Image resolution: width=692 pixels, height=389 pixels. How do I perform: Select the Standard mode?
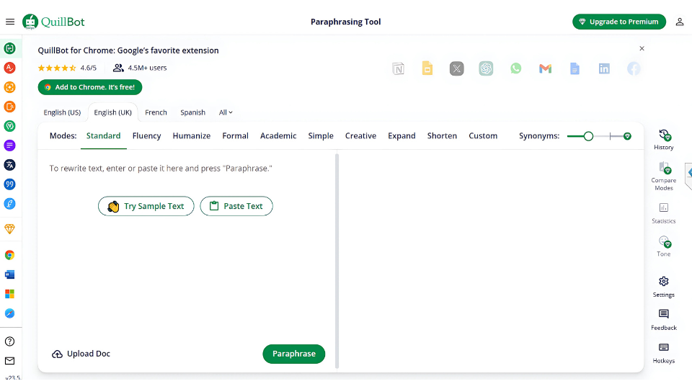coord(103,136)
